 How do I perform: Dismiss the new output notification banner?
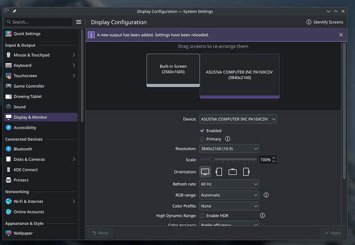[x=341, y=34]
